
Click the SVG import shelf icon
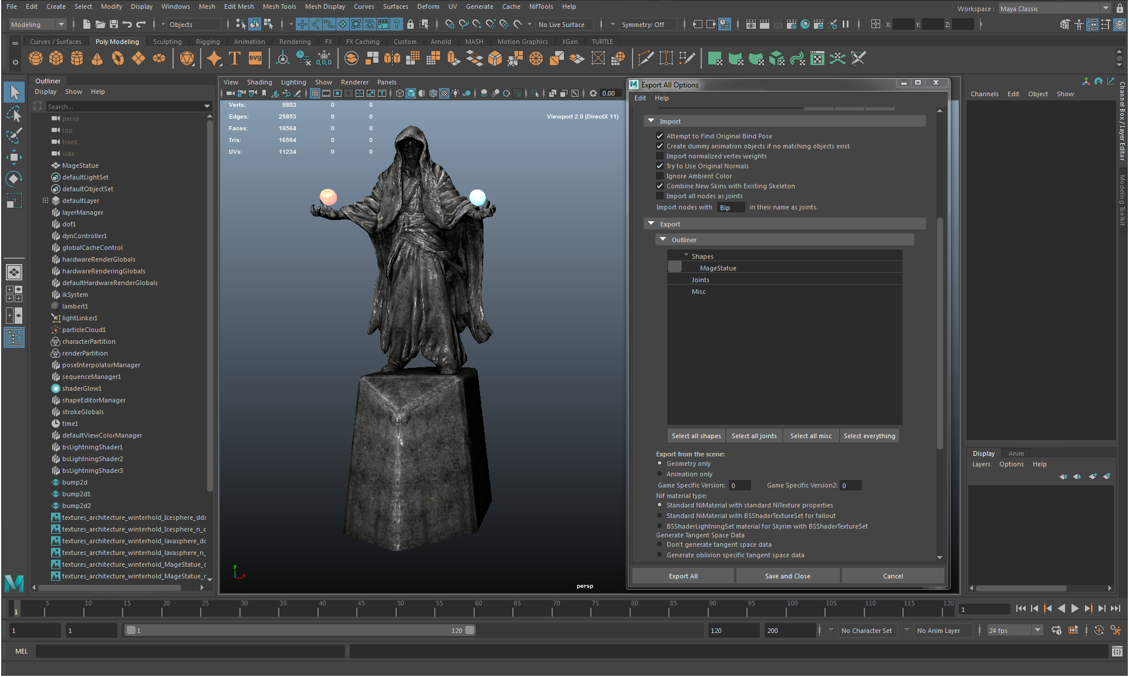[x=255, y=59]
